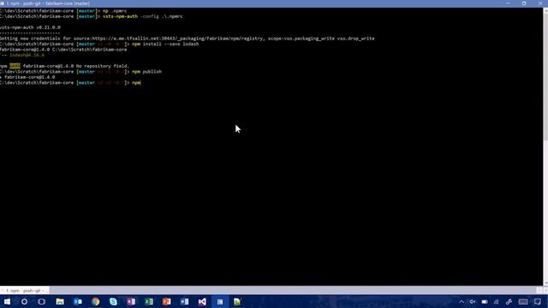The image size is (548, 308).
Task: Select the '1. npm - posh~git' console tab
Action: tap(25, 291)
